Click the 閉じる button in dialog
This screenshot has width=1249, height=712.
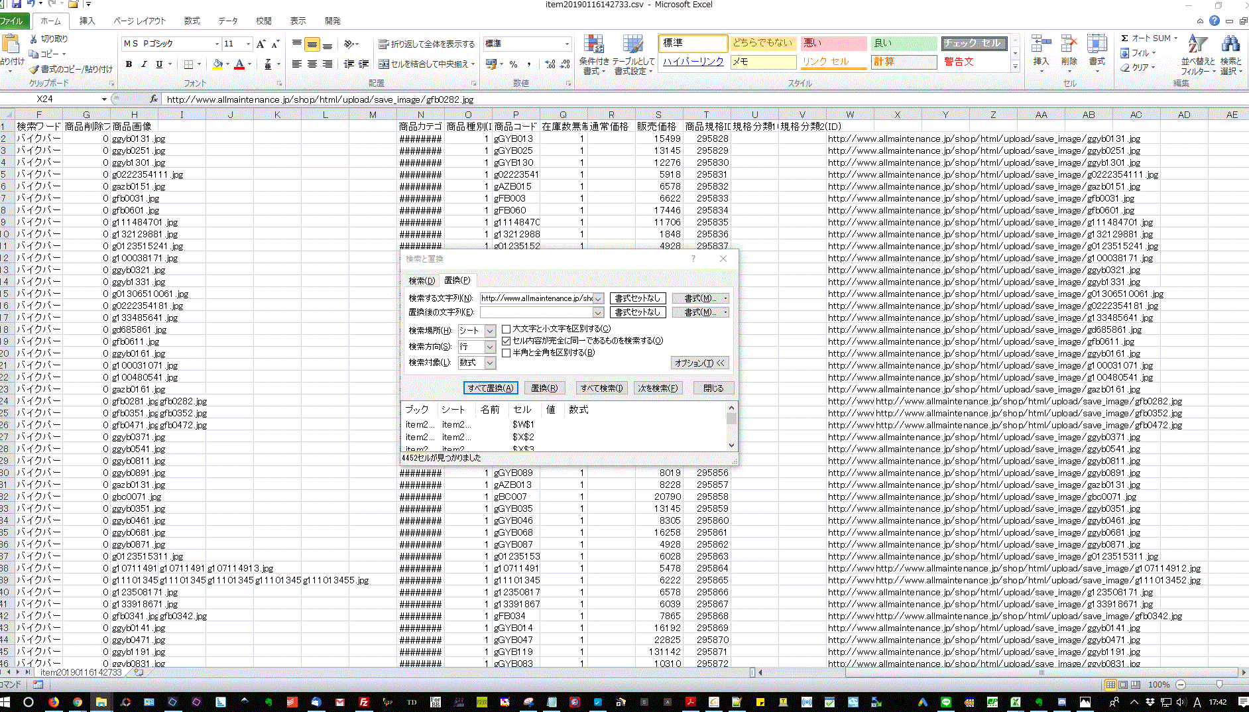[713, 388]
